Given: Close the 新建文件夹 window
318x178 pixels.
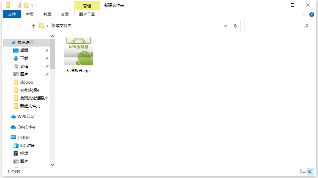Looking at the screenshot, I should [308, 5].
